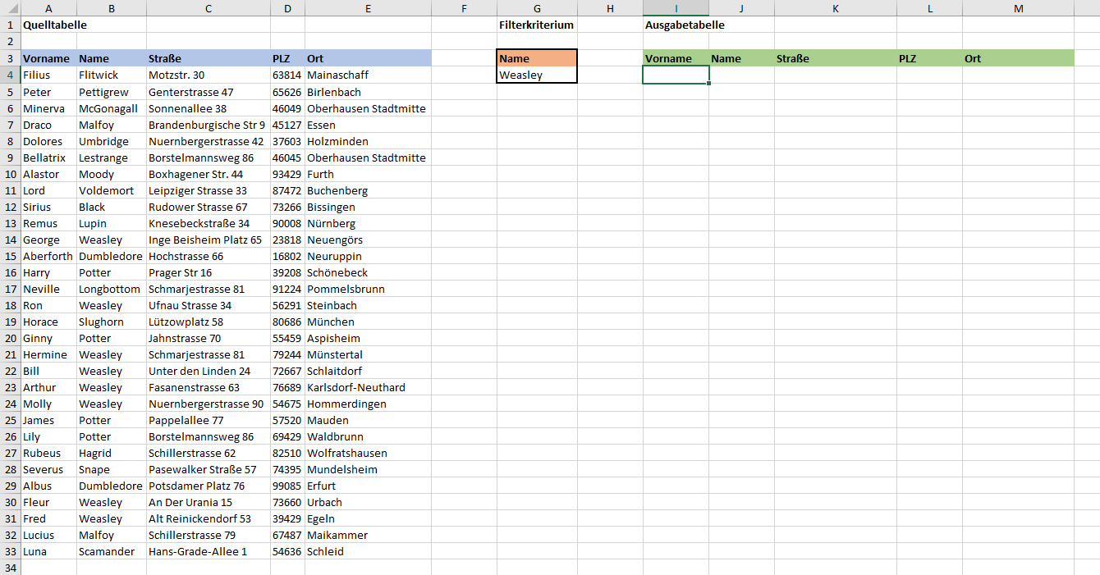Click the green 'PLZ' output header
The image size is (1100, 575).
pos(929,58)
